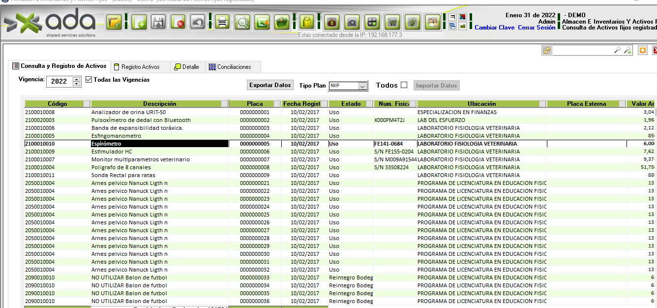Click the magnifier search toolbar icon

[242, 22]
